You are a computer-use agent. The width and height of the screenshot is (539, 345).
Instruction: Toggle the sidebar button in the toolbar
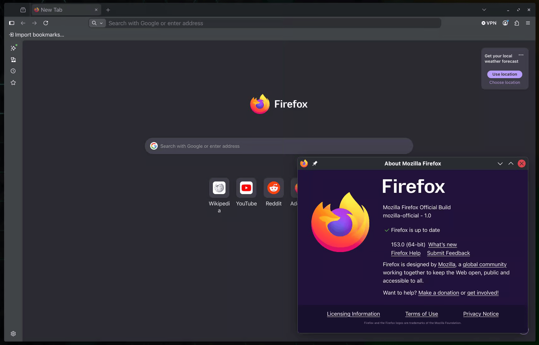12,23
